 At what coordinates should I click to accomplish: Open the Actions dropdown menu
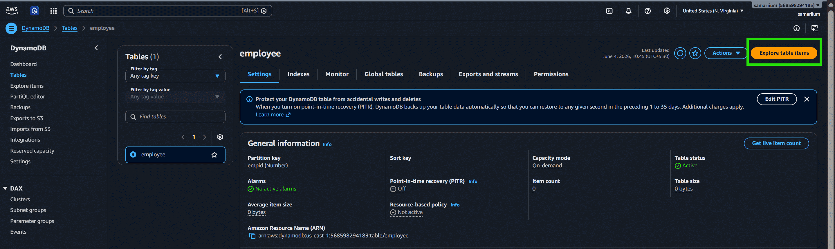coord(726,53)
